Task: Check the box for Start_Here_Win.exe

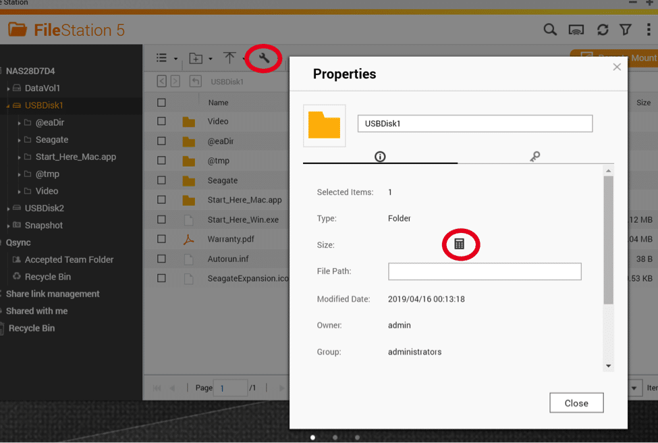Action: pyautogui.click(x=161, y=219)
